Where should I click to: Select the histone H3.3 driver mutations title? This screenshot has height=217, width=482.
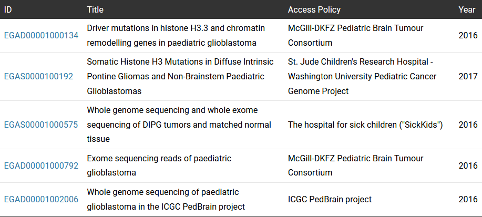tap(176, 35)
